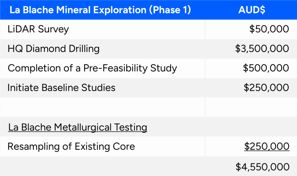Select the Resampling of Existing Core label
The height and width of the screenshot is (176, 297).
click(71, 146)
